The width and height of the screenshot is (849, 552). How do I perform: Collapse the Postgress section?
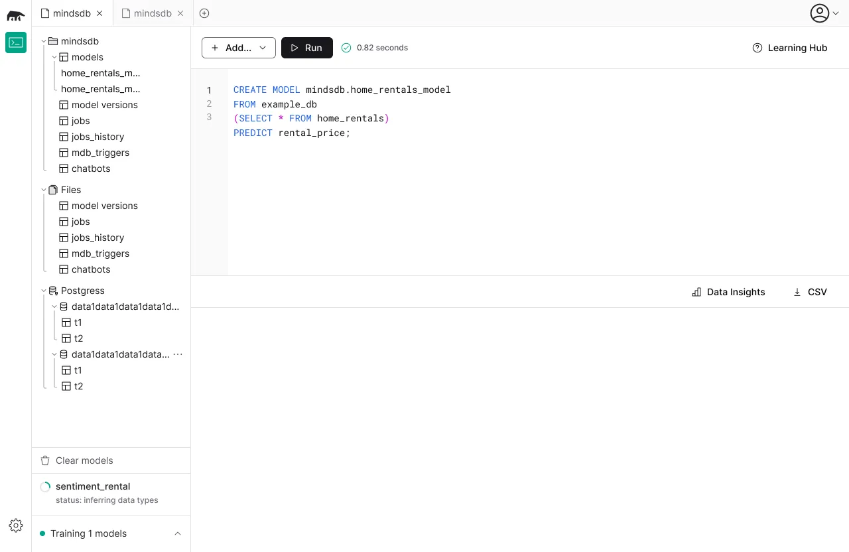(x=44, y=291)
